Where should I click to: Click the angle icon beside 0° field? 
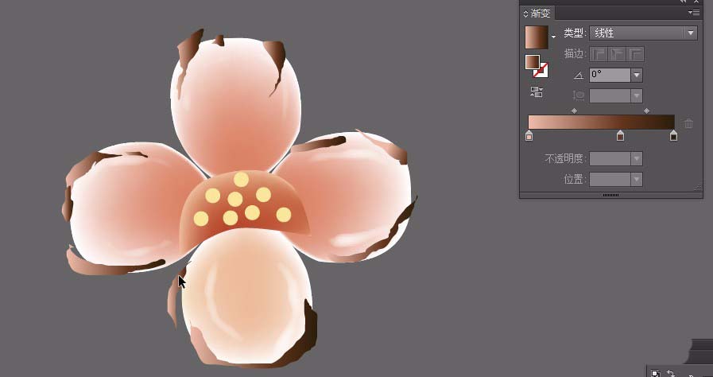579,76
